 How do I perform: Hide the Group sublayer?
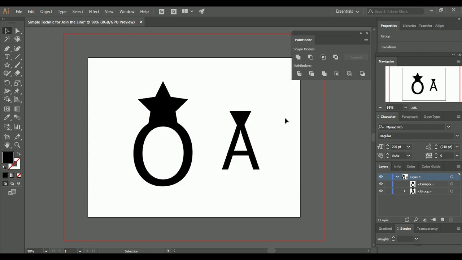pos(381,191)
